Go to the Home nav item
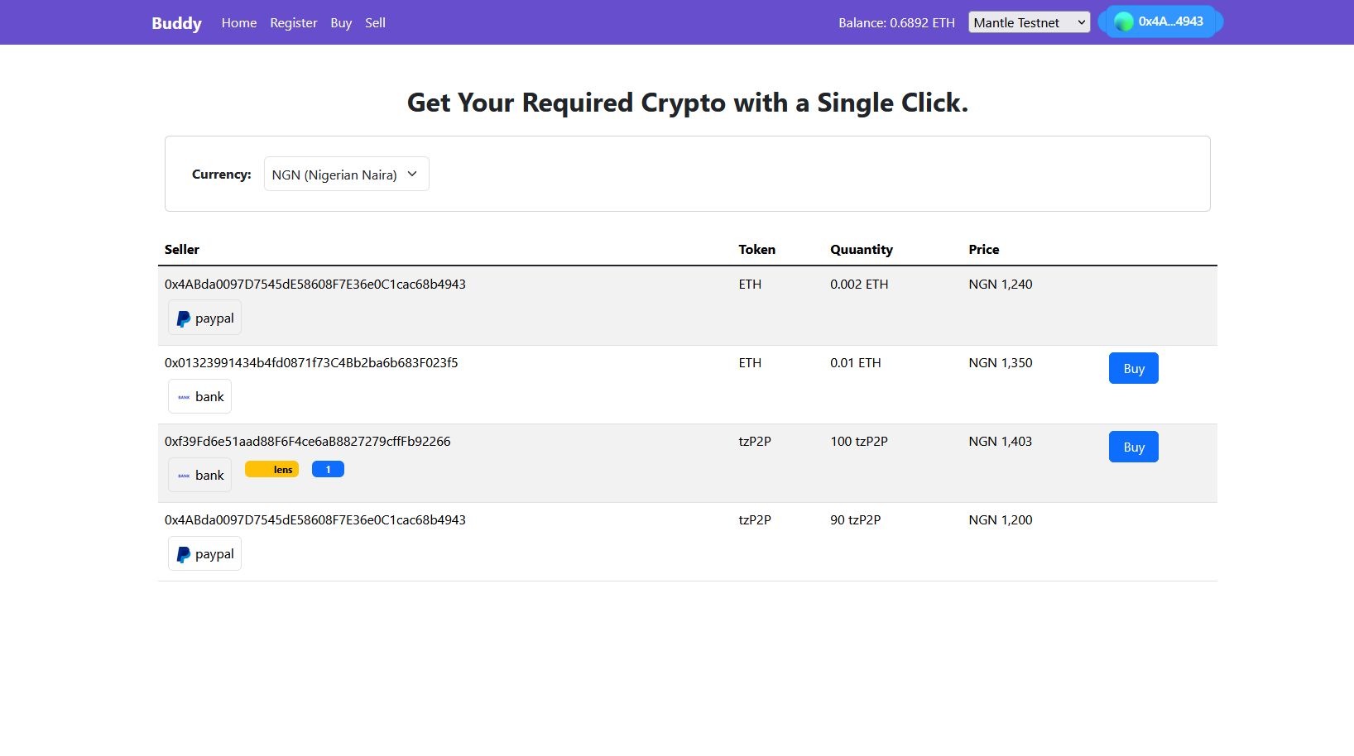The width and height of the screenshot is (1354, 756). point(239,23)
